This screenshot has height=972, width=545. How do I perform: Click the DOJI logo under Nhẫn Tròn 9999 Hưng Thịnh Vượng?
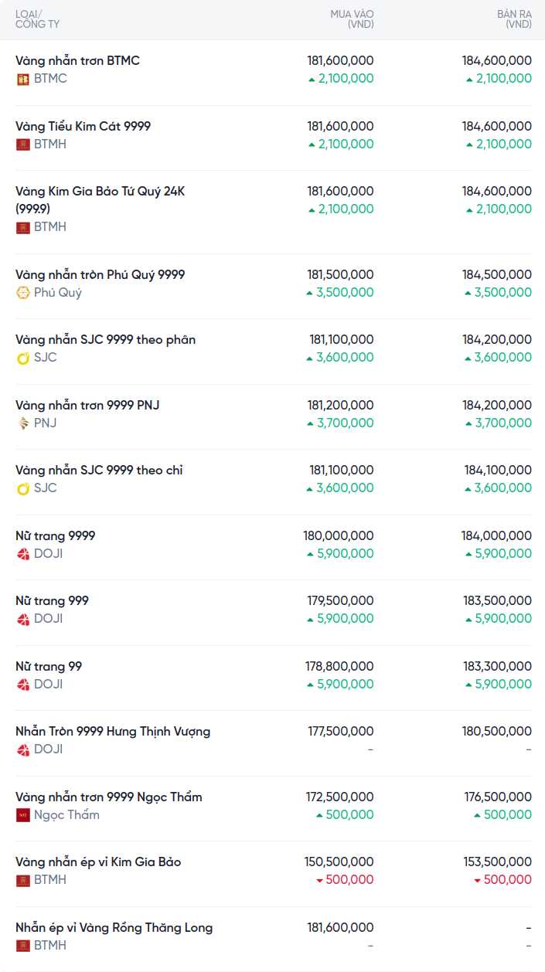[23, 749]
